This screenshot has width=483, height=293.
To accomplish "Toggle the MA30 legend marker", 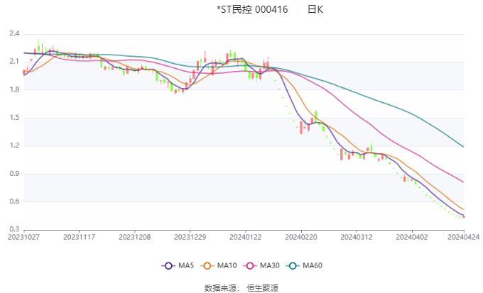I will pos(250,265).
